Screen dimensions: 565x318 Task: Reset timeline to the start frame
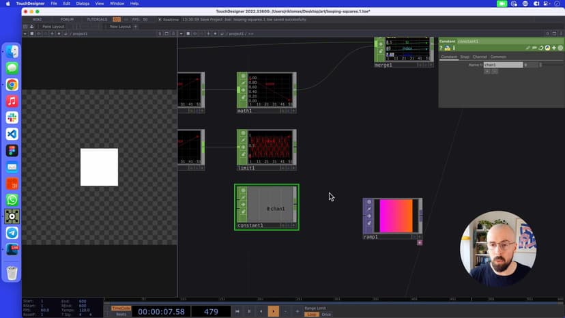237,311
